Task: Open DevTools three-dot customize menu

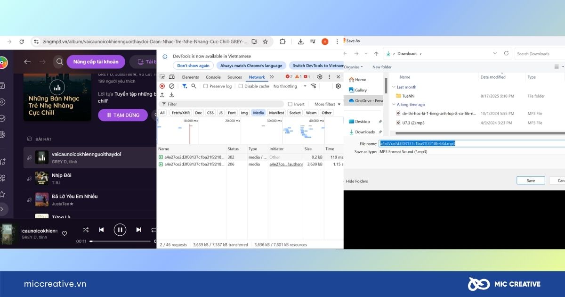Action: point(329,77)
